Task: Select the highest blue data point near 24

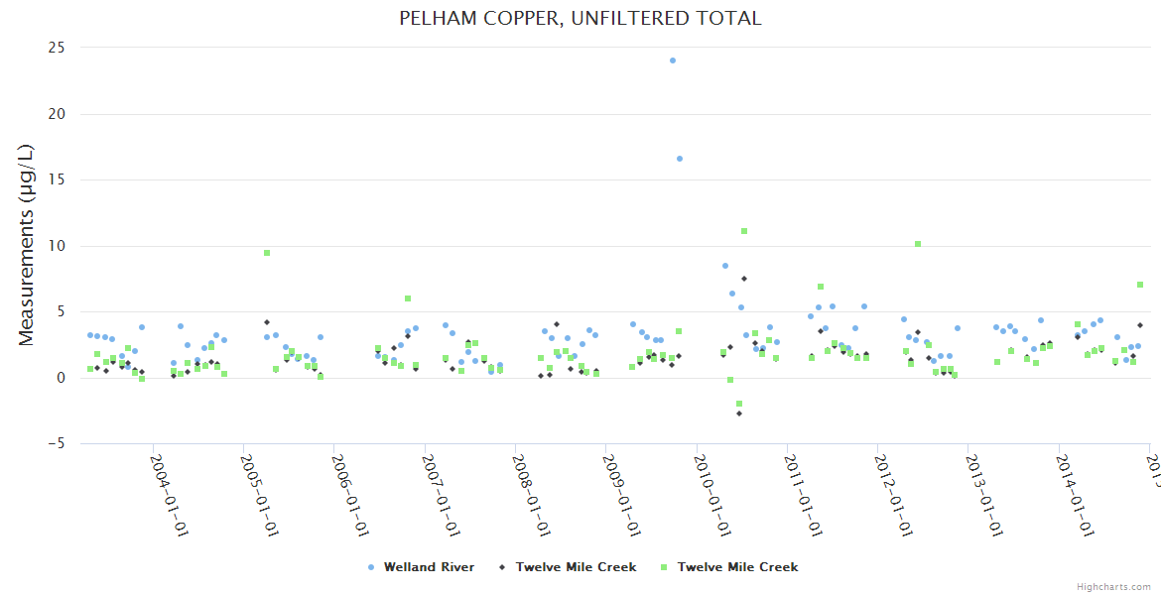Action: [x=673, y=60]
